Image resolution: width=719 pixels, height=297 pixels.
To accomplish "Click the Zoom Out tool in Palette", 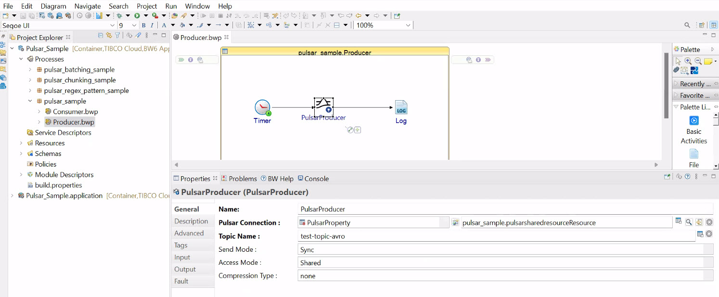I will click(697, 61).
